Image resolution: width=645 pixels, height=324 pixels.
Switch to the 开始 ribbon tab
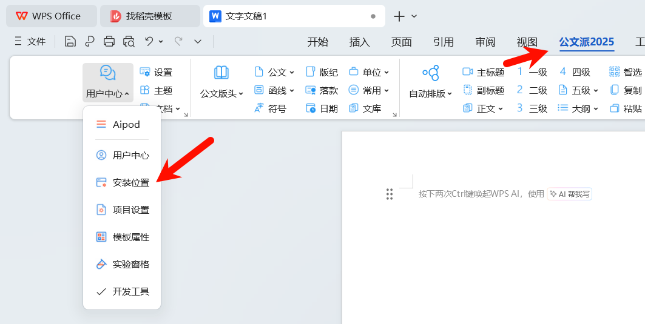pos(317,42)
